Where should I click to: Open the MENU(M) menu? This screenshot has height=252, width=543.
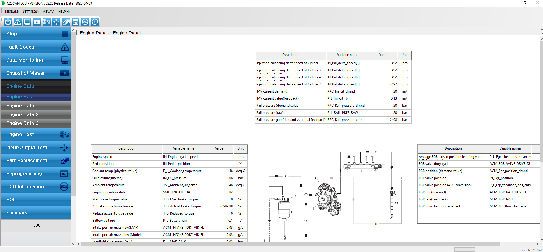[12, 12]
